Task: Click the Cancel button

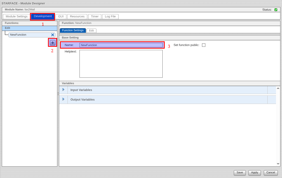Action: coord(271,173)
